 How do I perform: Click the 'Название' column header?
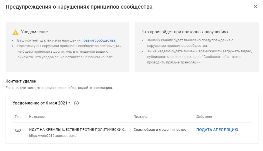coord(37,117)
